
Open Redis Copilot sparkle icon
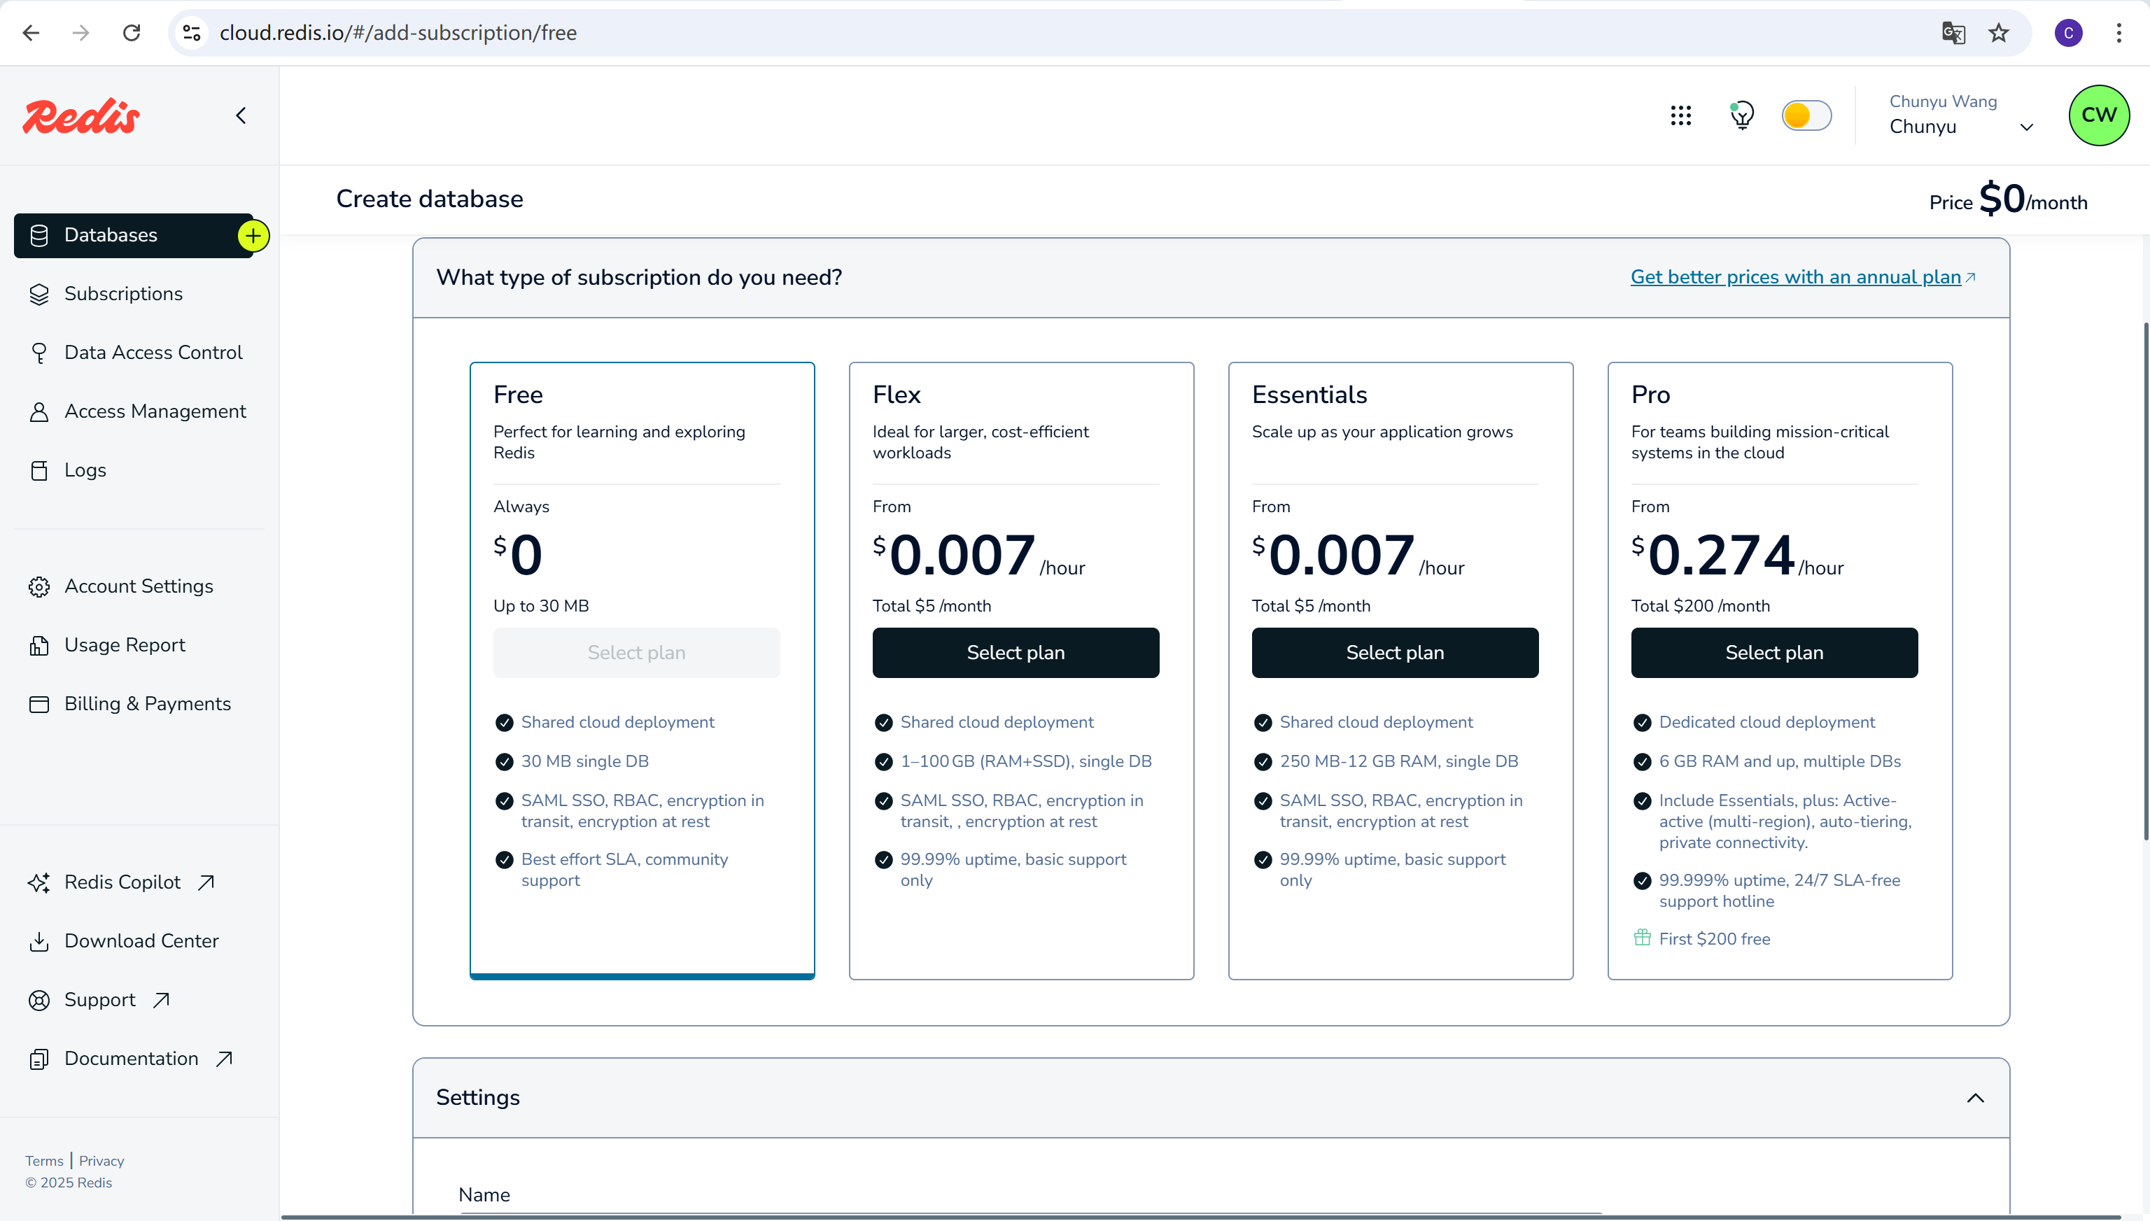(39, 882)
